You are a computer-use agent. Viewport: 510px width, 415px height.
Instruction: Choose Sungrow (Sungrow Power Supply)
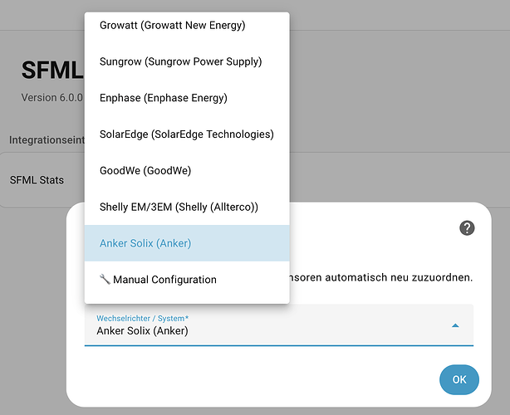pyautogui.click(x=187, y=61)
